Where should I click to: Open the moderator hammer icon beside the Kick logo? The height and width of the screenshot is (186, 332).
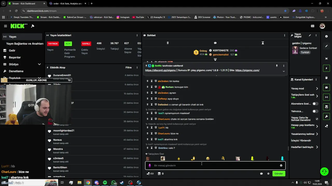pyautogui.click(x=33, y=26)
